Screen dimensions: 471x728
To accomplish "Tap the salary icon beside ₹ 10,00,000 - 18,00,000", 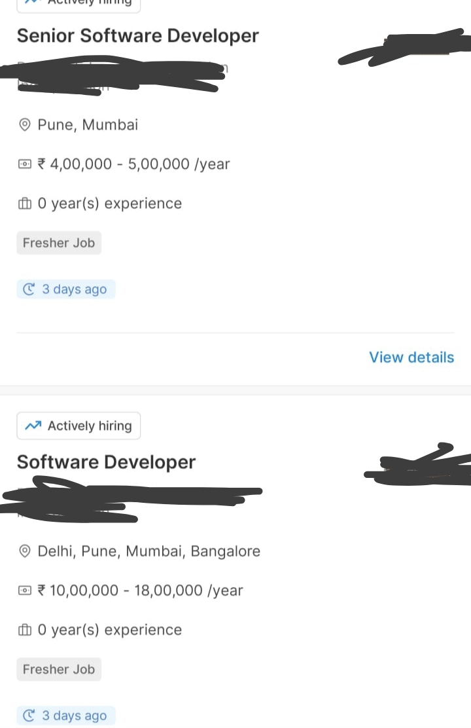I will (25, 591).
